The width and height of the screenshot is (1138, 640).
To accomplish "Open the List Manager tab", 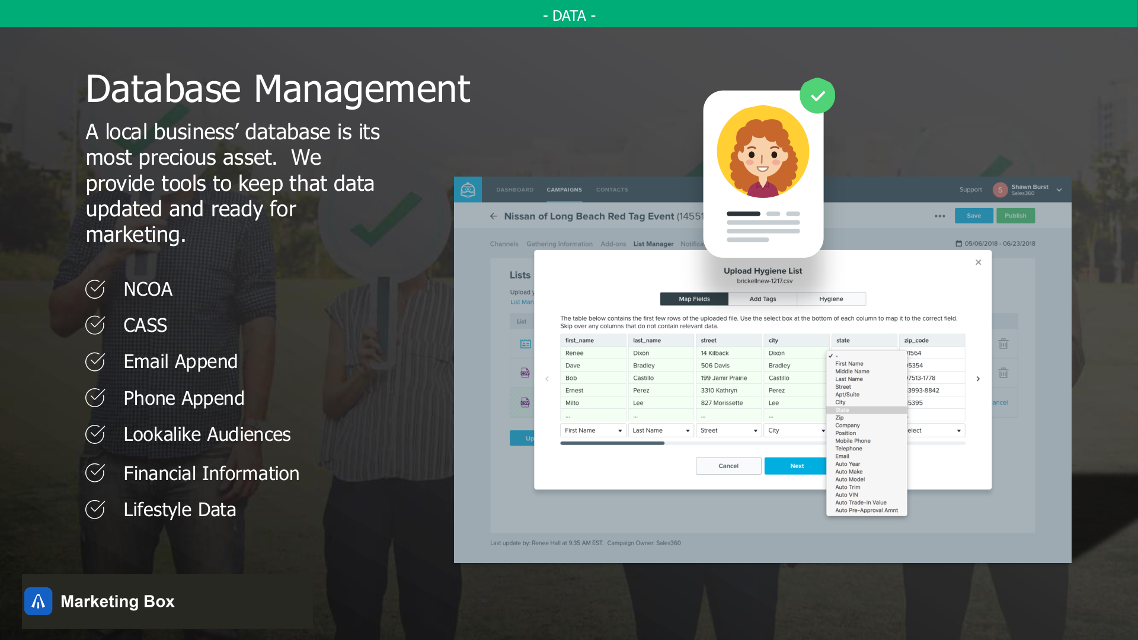I will click(653, 244).
